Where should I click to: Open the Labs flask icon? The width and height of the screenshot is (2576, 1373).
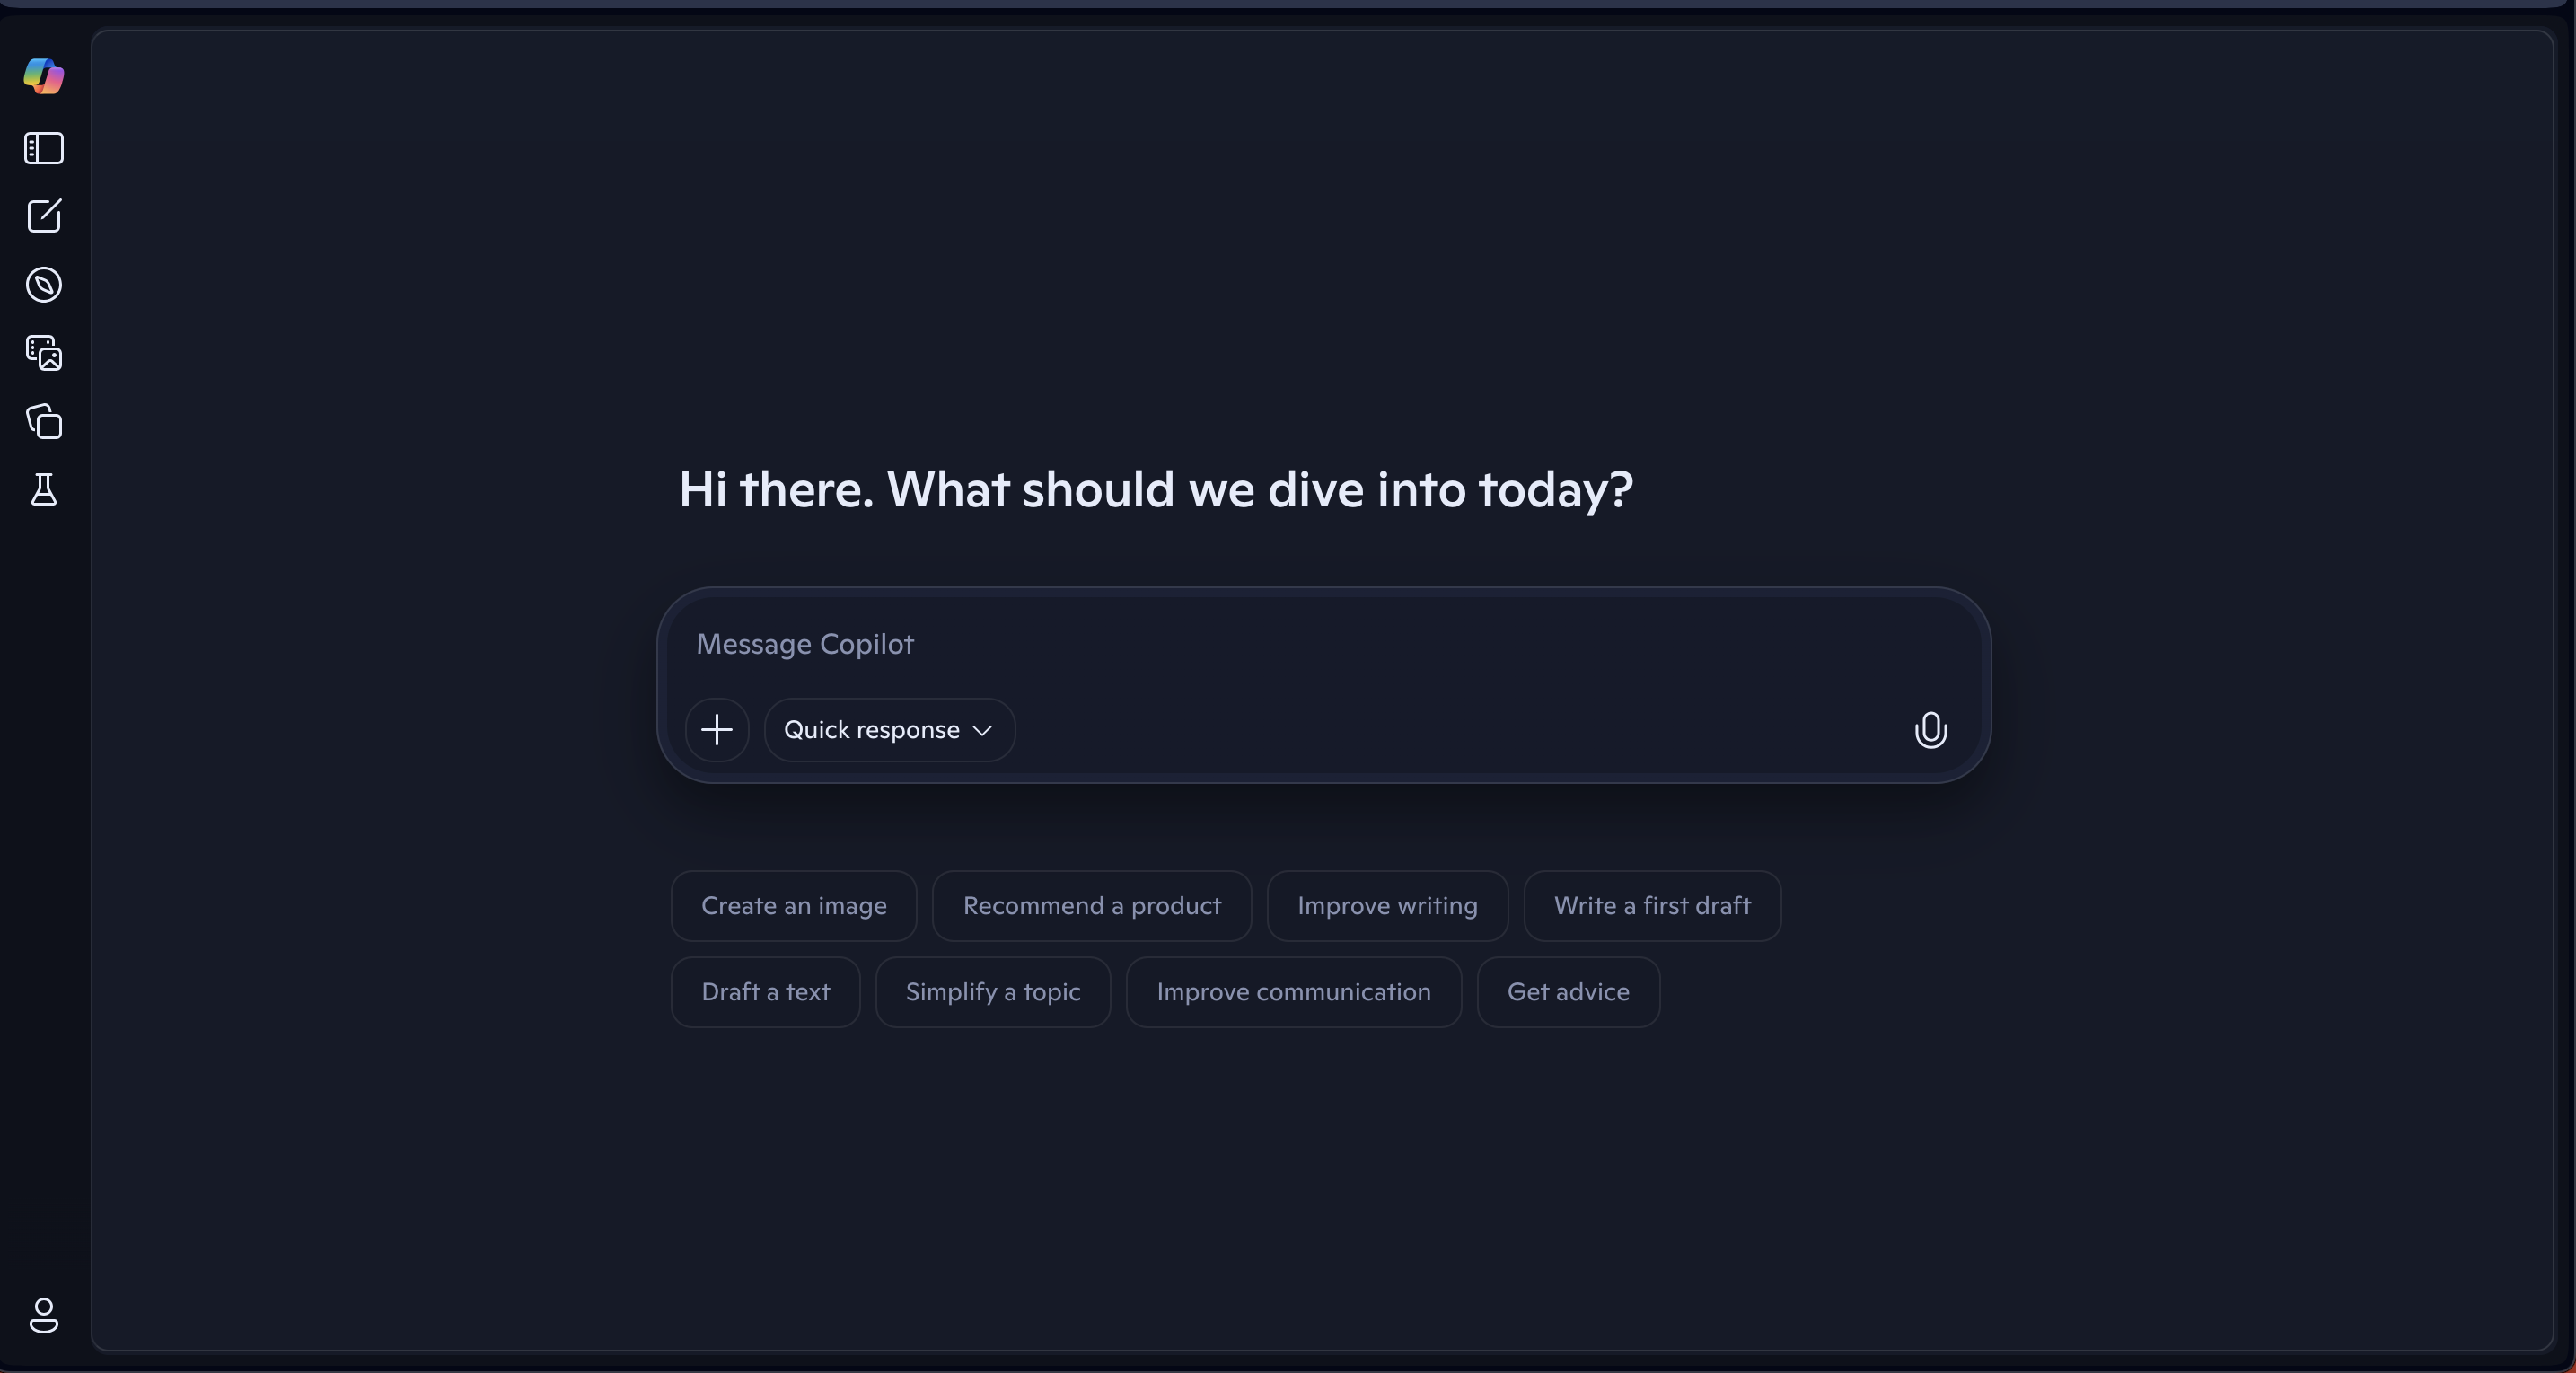click(x=44, y=490)
